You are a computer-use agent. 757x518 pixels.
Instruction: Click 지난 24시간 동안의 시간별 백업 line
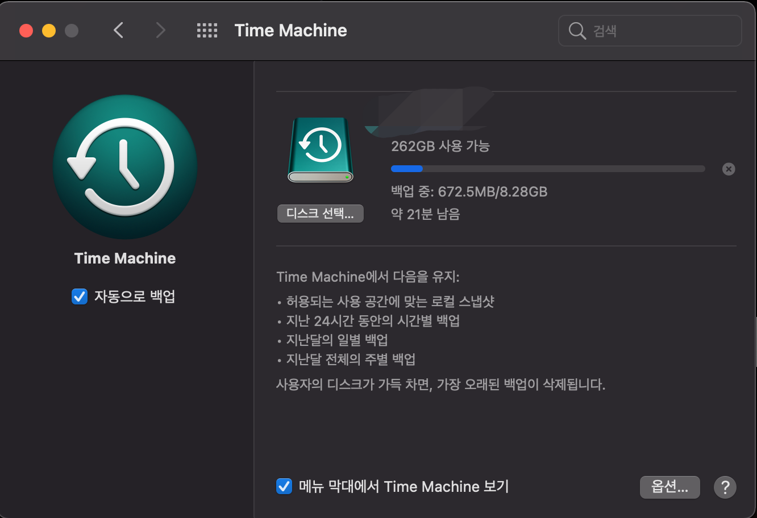pyautogui.click(x=373, y=321)
